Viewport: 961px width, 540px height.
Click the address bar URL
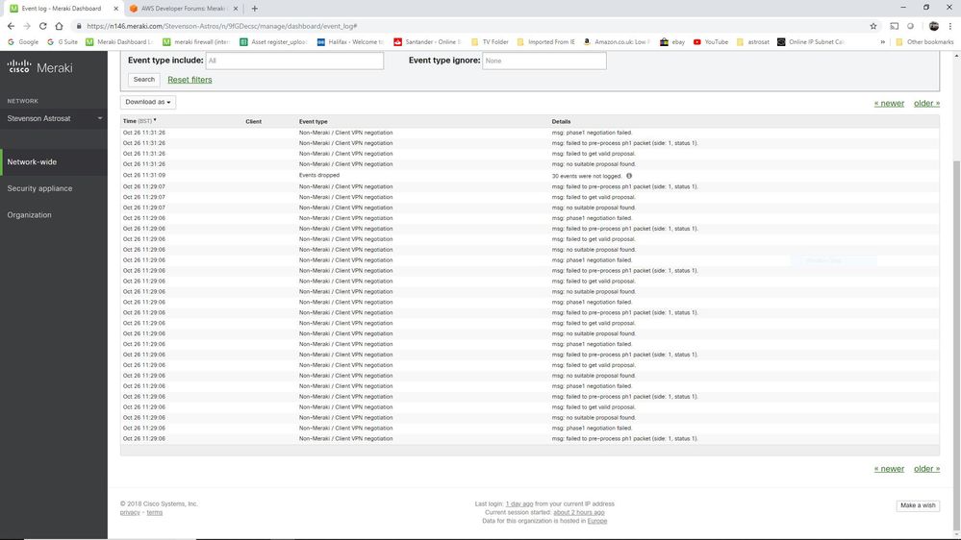pos(222,26)
